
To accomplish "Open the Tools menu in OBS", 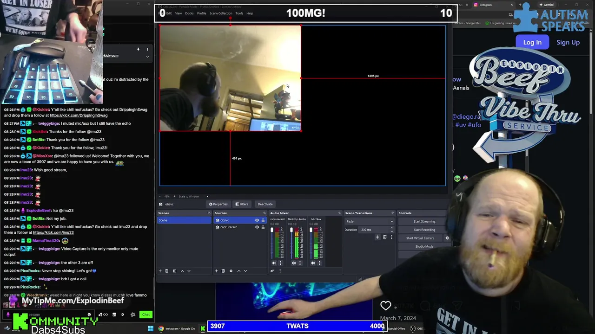I will coord(239,13).
